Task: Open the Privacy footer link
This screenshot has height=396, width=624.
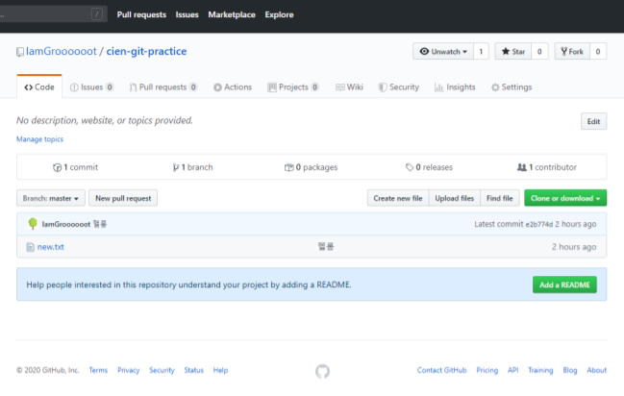Action: 129,370
